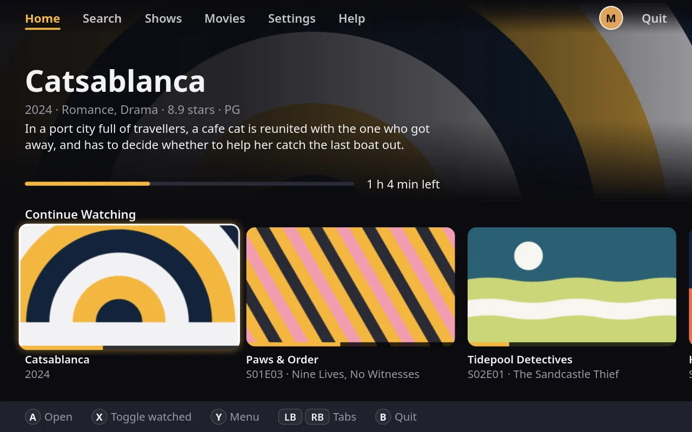Open the Help tab

[x=352, y=18]
